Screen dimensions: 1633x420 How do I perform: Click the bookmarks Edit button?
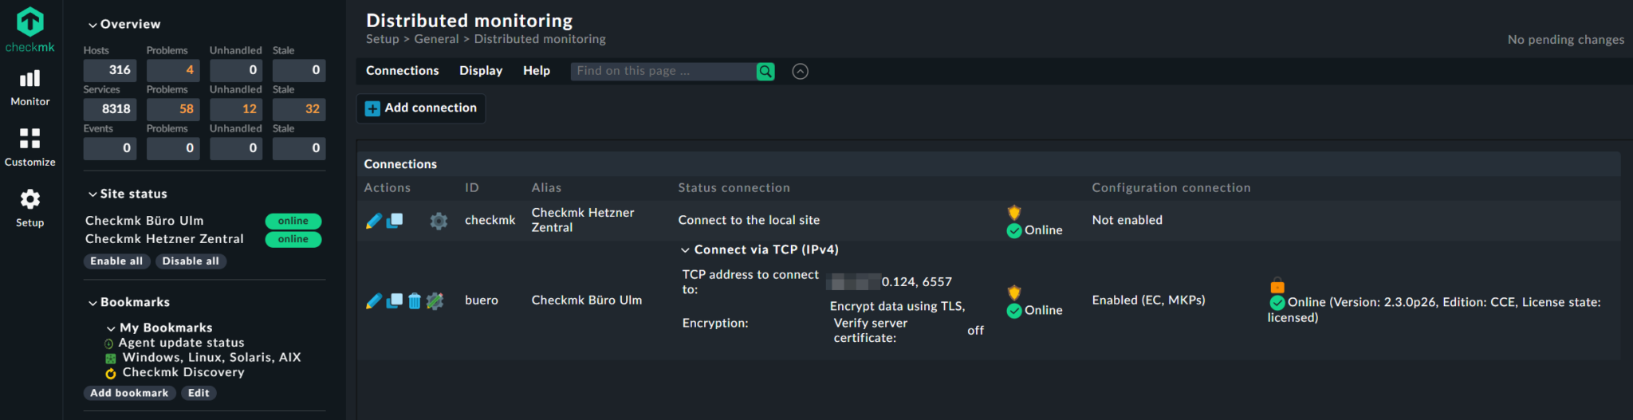tap(199, 393)
